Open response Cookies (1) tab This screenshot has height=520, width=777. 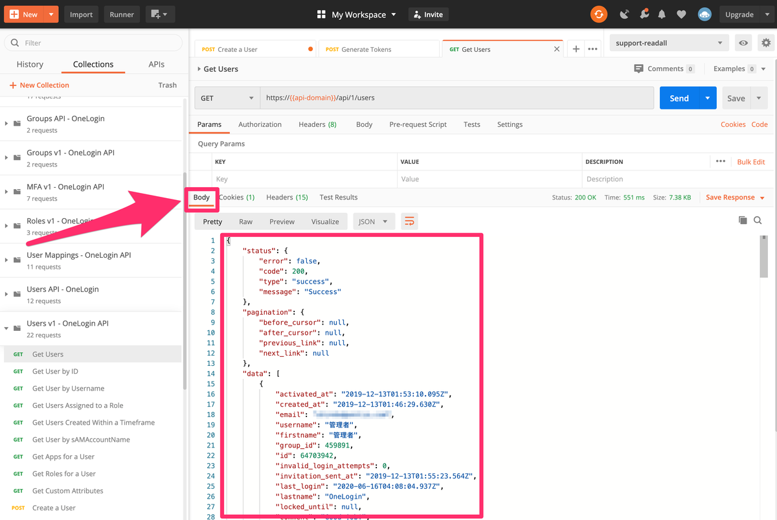click(236, 198)
